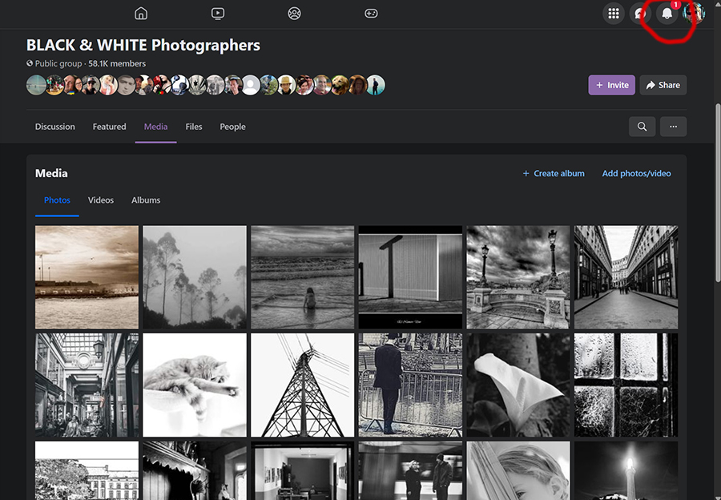Open the three-dot more options button
Screen dimensions: 721x500
[673, 127]
